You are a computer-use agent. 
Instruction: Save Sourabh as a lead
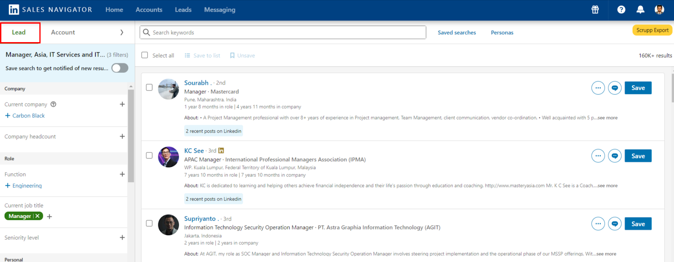pyautogui.click(x=638, y=88)
